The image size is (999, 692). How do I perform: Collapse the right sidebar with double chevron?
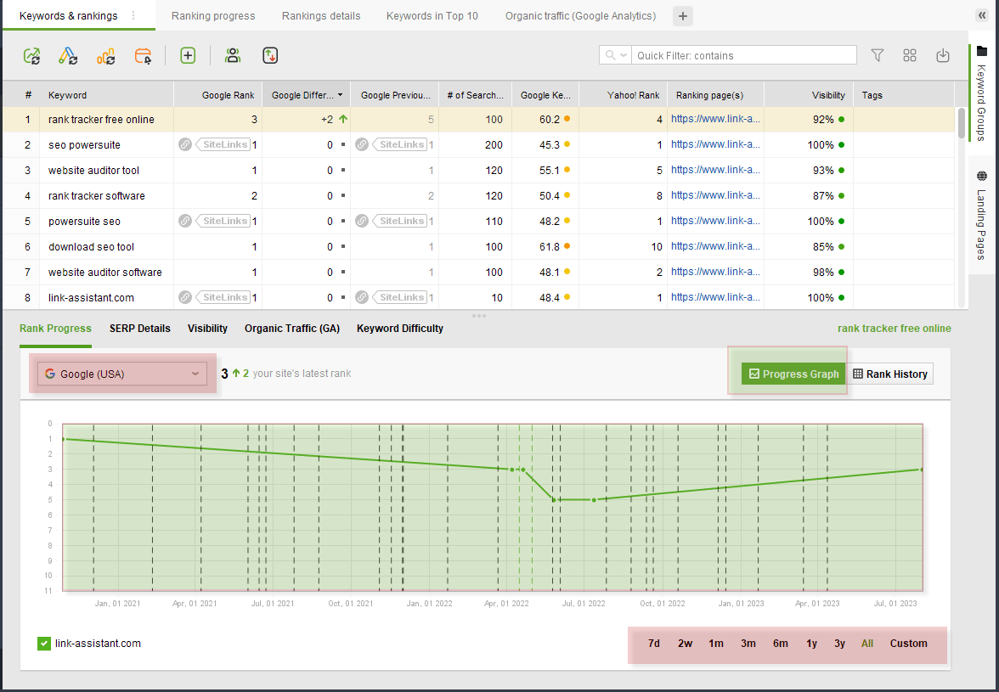[x=983, y=15]
